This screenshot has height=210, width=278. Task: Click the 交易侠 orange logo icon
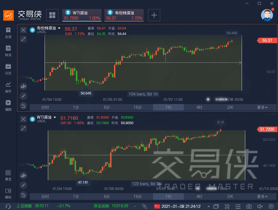pyautogui.click(x=9, y=15)
